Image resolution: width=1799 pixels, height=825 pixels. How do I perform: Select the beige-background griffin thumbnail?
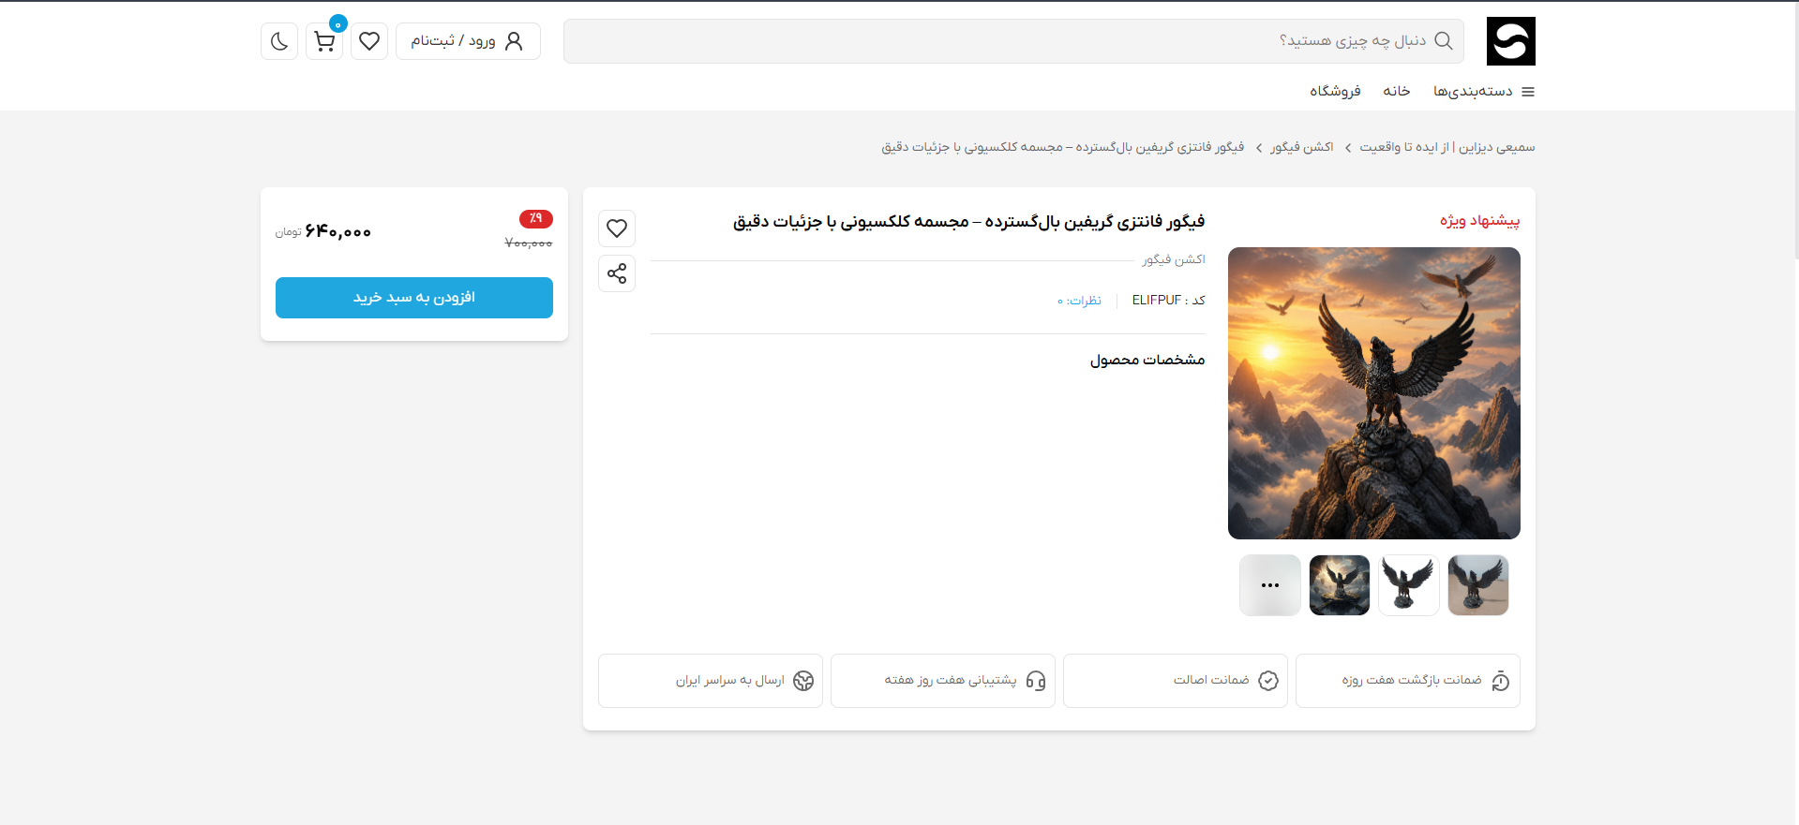point(1478,585)
